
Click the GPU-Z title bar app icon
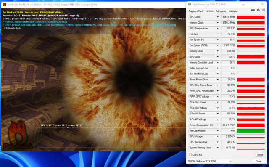[x=190, y=5]
